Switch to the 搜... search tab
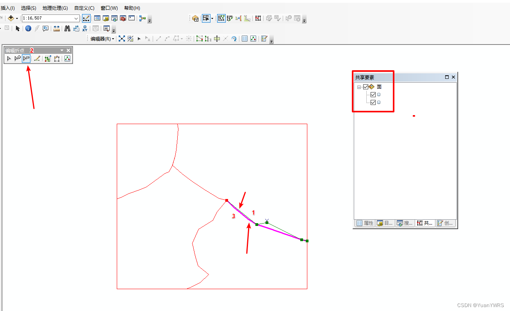The image size is (510, 311). (405, 223)
